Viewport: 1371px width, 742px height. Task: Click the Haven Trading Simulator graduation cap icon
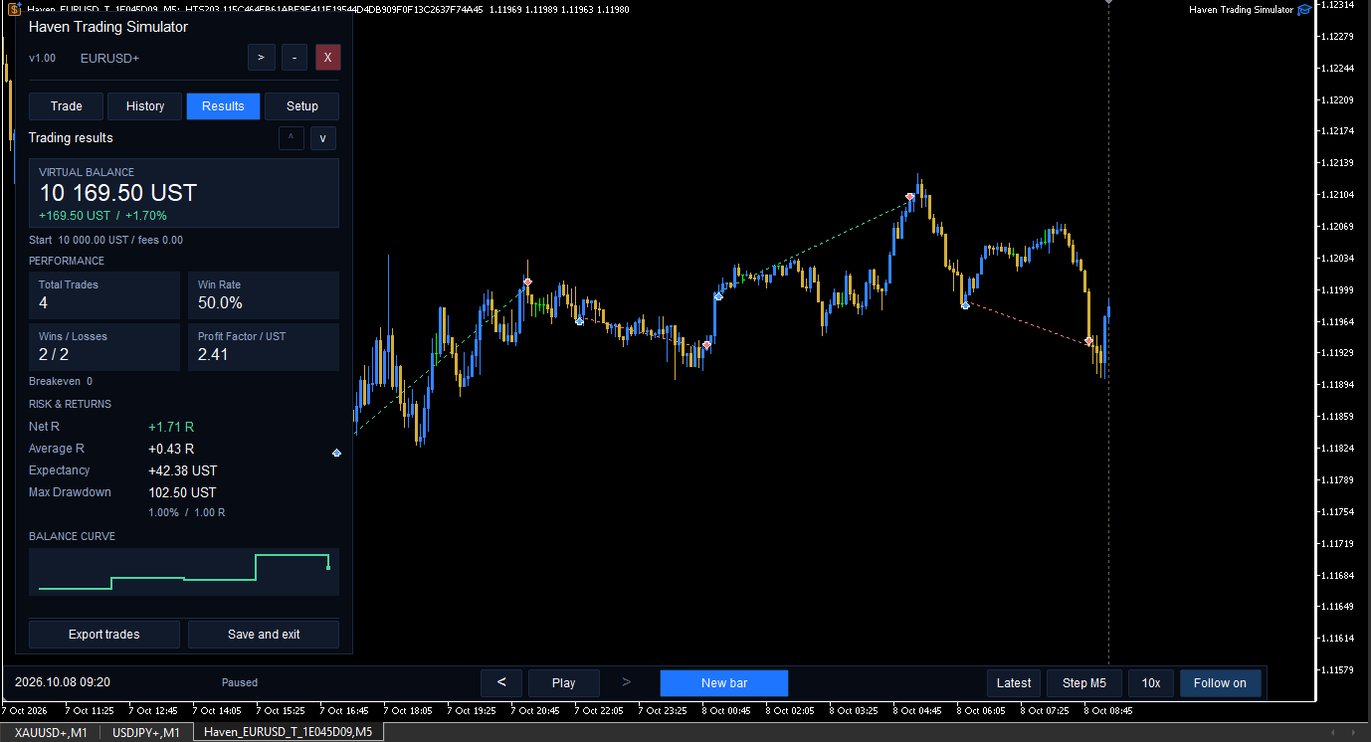pos(1303,10)
